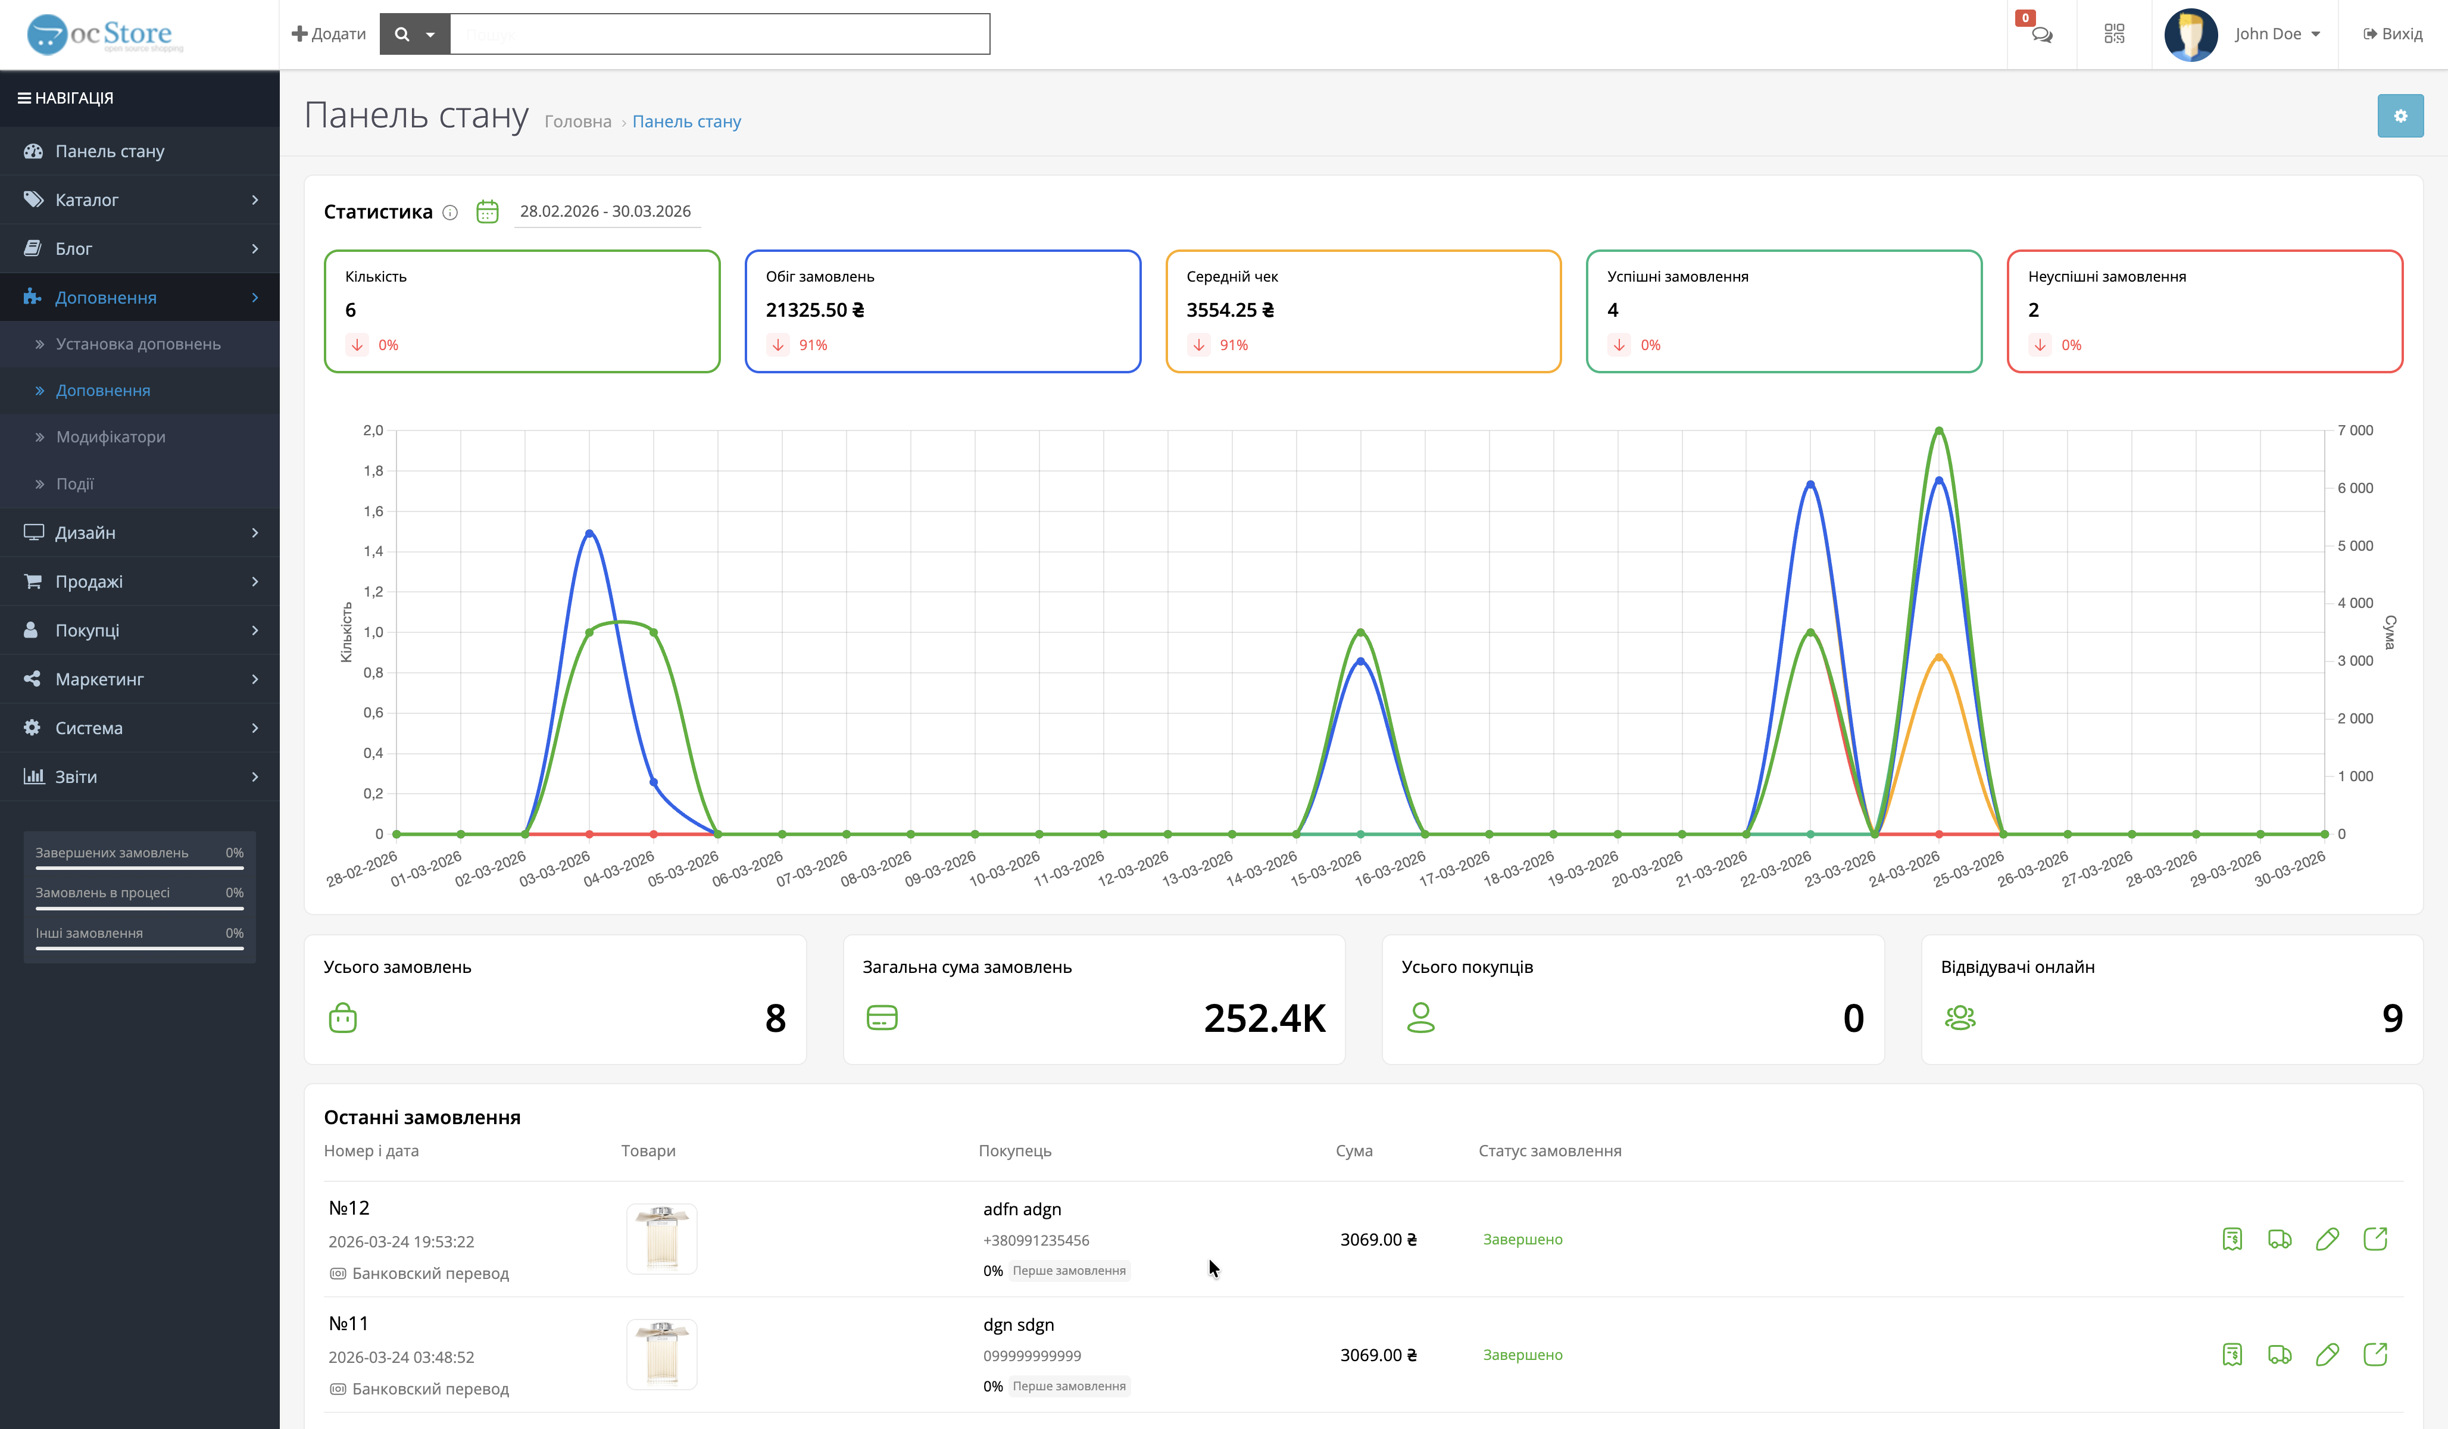Screen dimensions: 2448x1429
Task: Open the messages chat icon with badge
Action: [2041, 35]
